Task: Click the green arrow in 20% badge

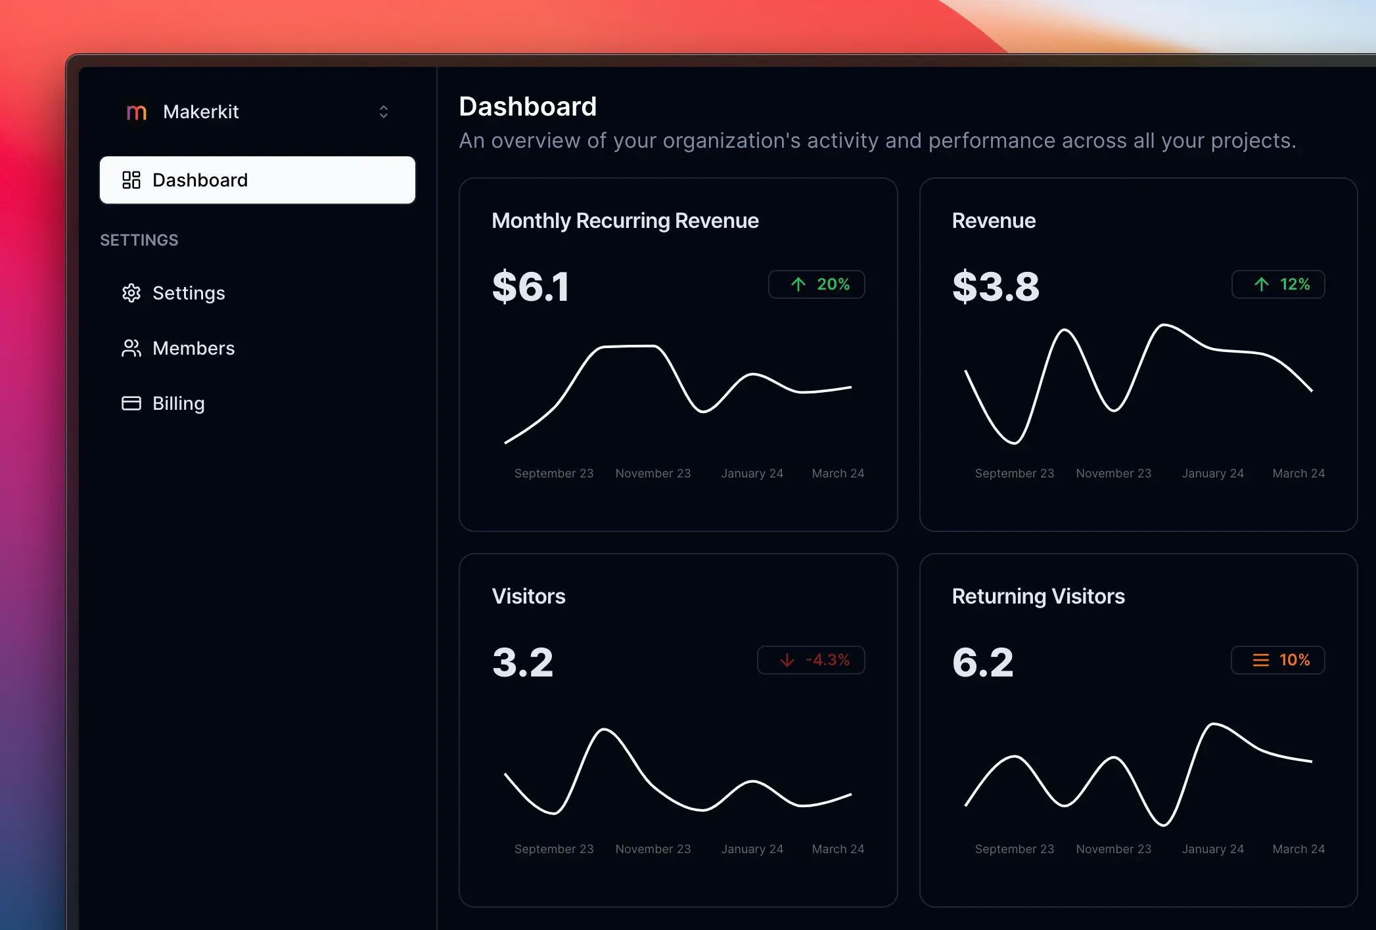Action: (798, 284)
